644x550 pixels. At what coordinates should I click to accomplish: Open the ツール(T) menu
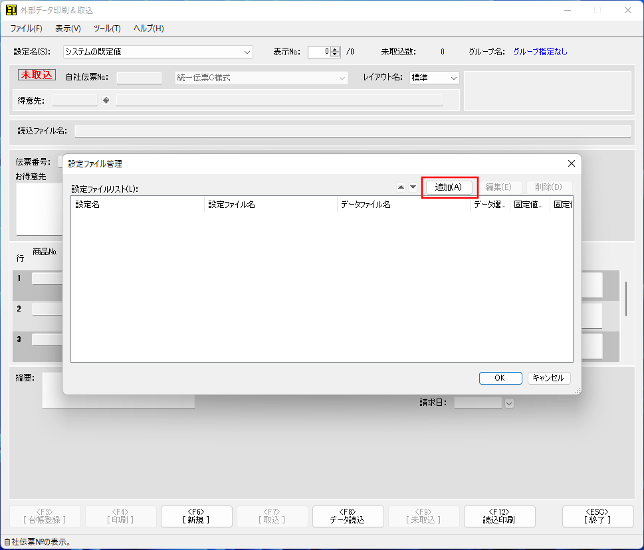(x=107, y=29)
